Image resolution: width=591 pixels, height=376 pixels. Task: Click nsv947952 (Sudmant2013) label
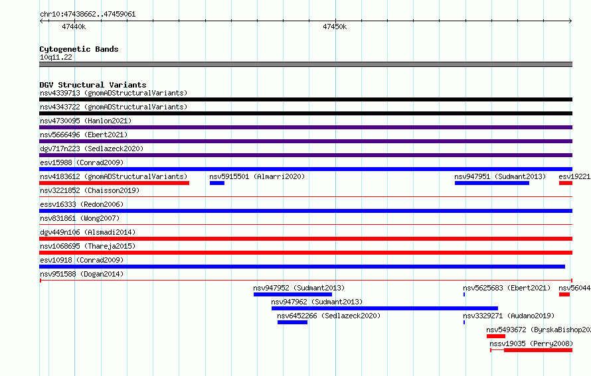[x=299, y=288]
